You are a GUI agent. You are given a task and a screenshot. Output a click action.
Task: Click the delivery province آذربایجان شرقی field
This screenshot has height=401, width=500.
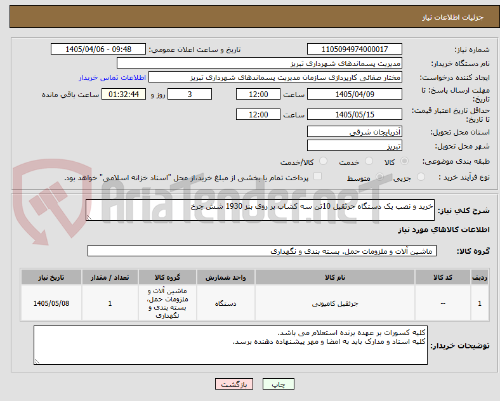coord(354,131)
